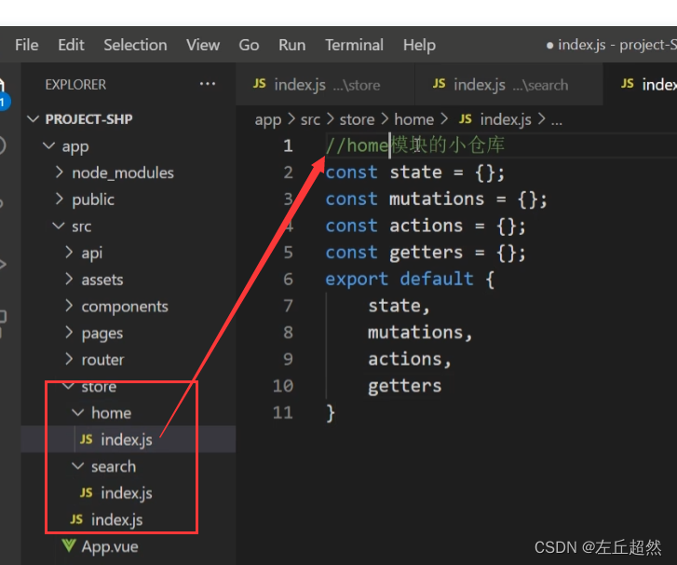The height and width of the screenshot is (565, 677).
Task: Open index.js inside search folder
Action: [129, 493]
